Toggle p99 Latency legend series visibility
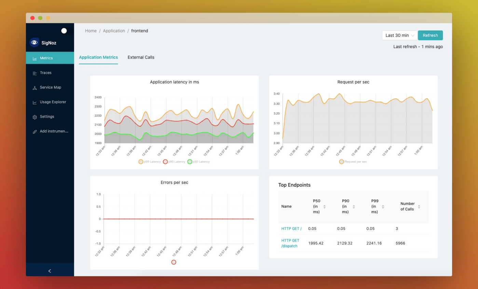This screenshot has height=289, width=478. [x=141, y=162]
